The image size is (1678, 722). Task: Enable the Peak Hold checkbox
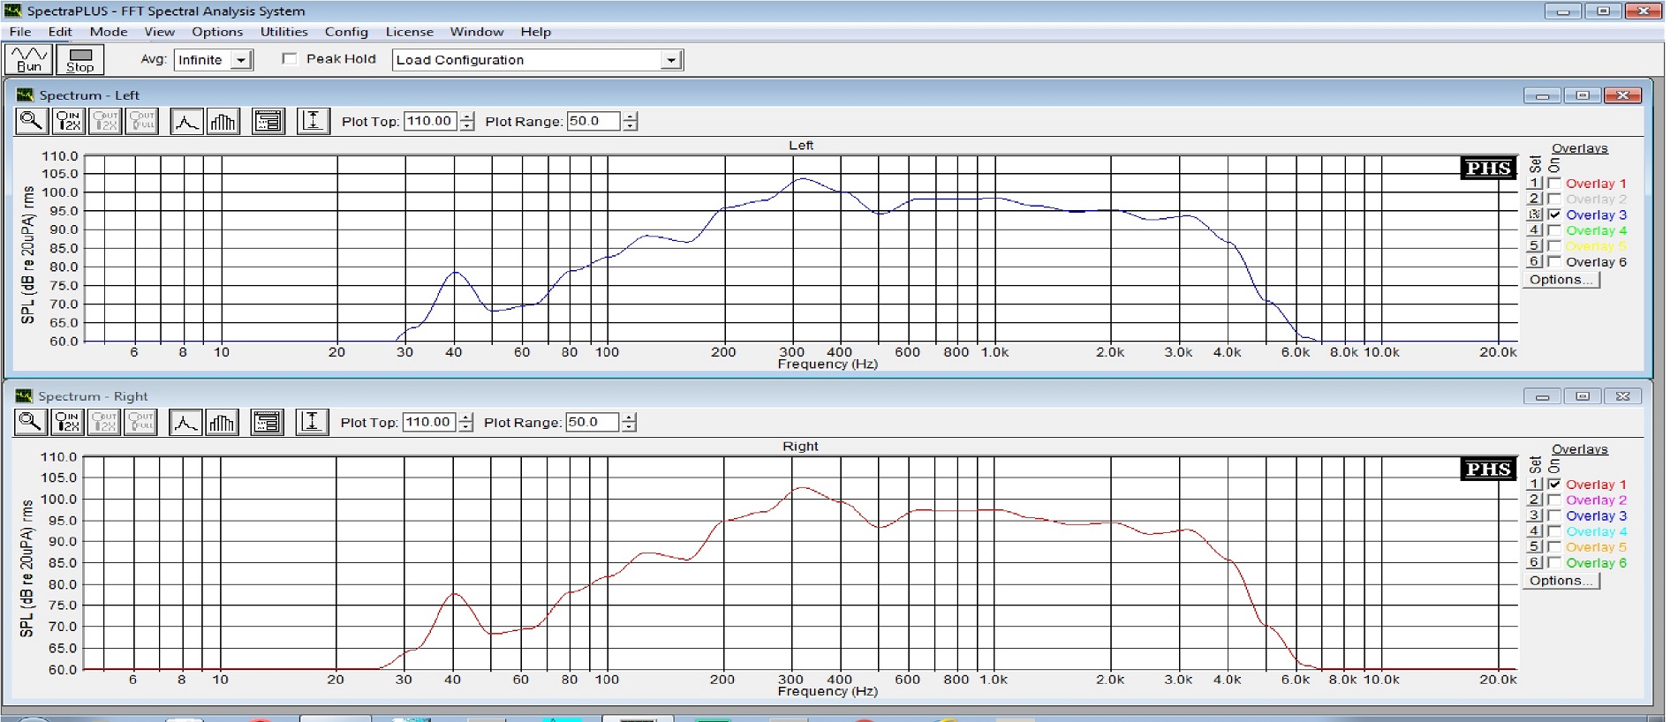click(290, 59)
